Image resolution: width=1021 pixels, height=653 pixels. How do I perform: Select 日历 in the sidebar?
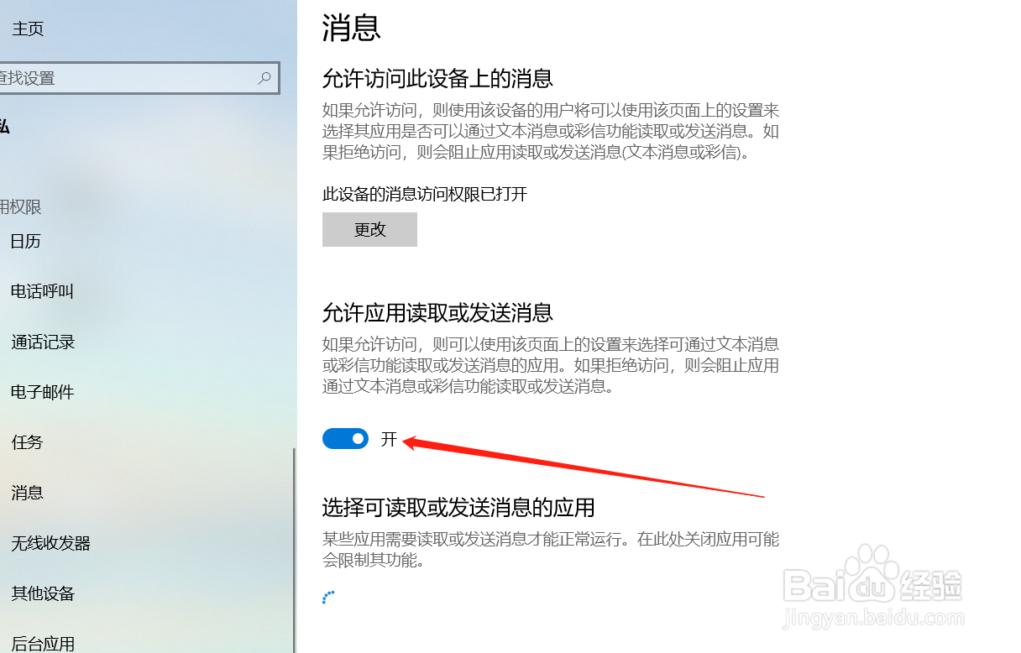coord(25,242)
